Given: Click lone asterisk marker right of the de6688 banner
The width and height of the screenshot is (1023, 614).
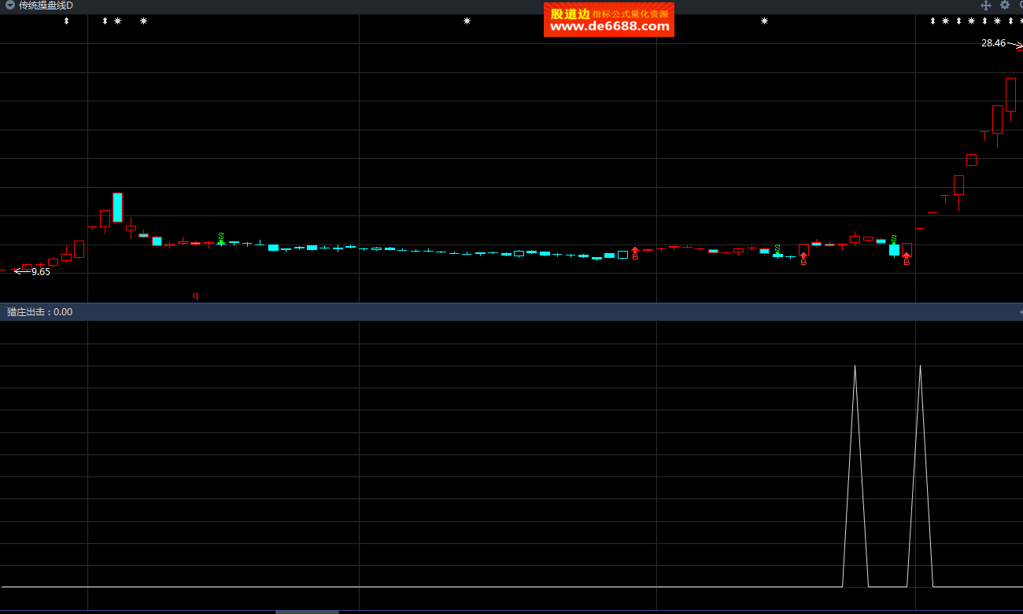Looking at the screenshot, I should [764, 21].
